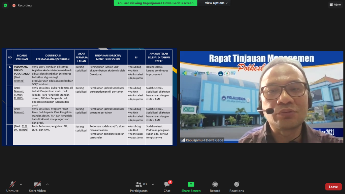Open the Reactions menu
The width and height of the screenshot is (345, 194).
pos(237,187)
